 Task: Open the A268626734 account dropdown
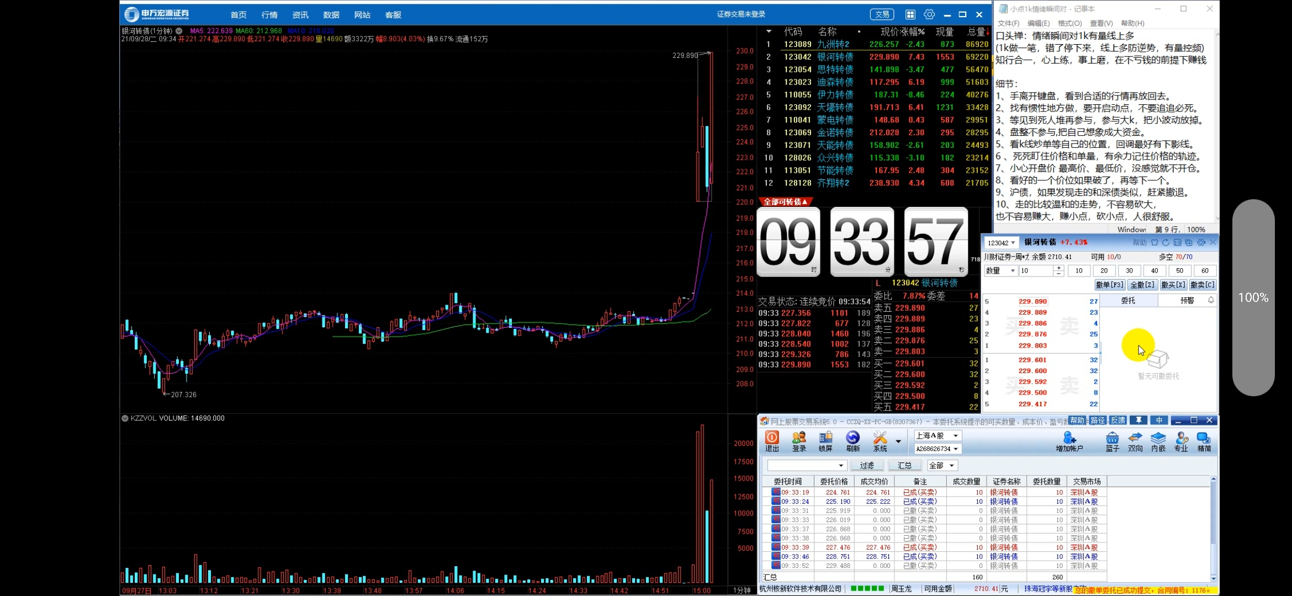938,449
